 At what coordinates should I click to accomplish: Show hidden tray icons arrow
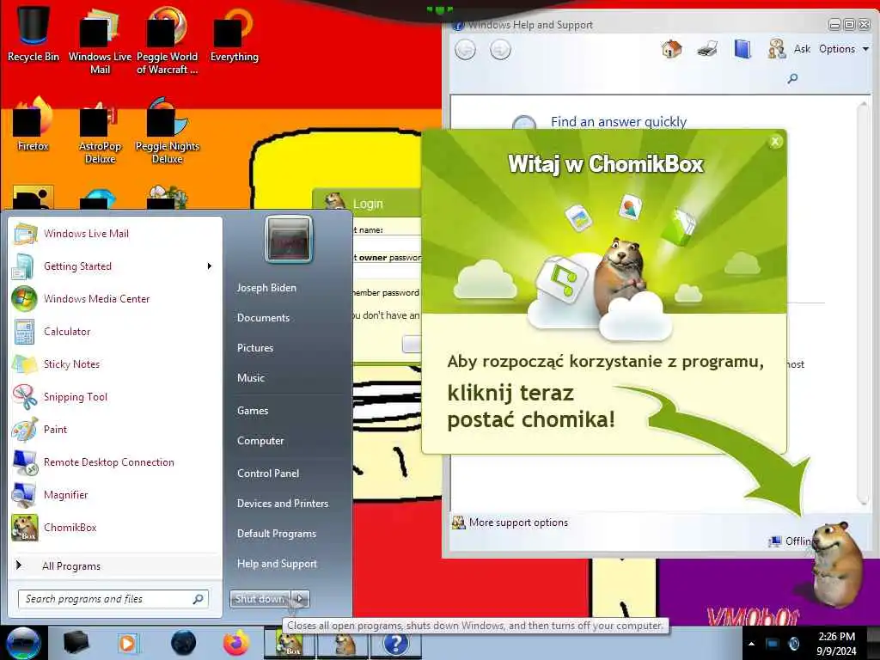tap(751, 644)
